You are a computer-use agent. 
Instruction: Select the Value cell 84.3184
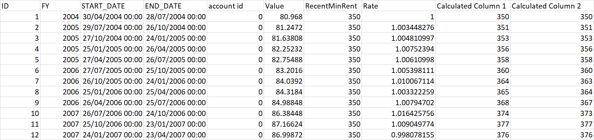pos(284,92)
